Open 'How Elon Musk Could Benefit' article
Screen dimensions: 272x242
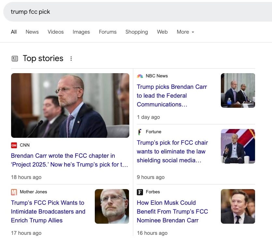[x=172, y=212]
